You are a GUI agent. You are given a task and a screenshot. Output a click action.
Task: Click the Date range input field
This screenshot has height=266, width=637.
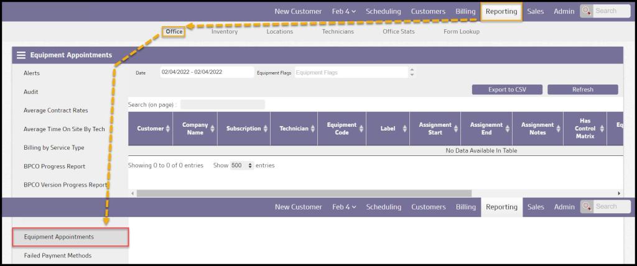tap(207, 72)
